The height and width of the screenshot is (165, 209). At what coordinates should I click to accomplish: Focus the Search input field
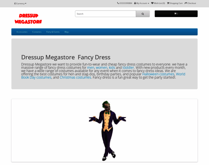(x=105, y=14)
